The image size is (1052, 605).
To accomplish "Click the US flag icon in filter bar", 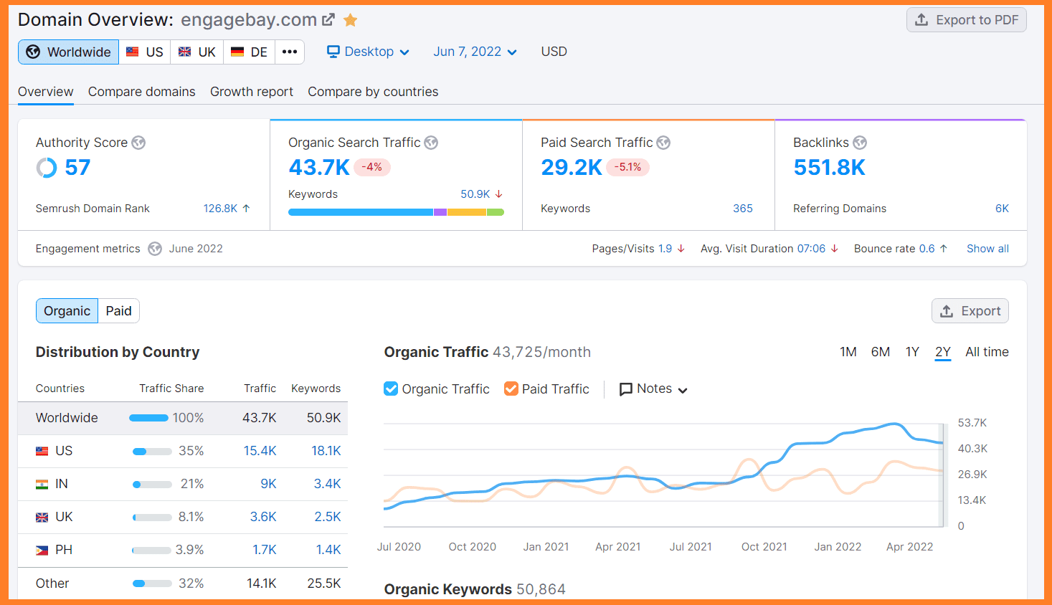I will click(x=133, y=52).
